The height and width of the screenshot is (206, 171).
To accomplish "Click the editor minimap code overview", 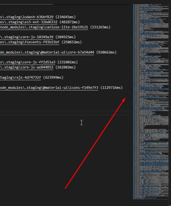I will pos(151,102).
